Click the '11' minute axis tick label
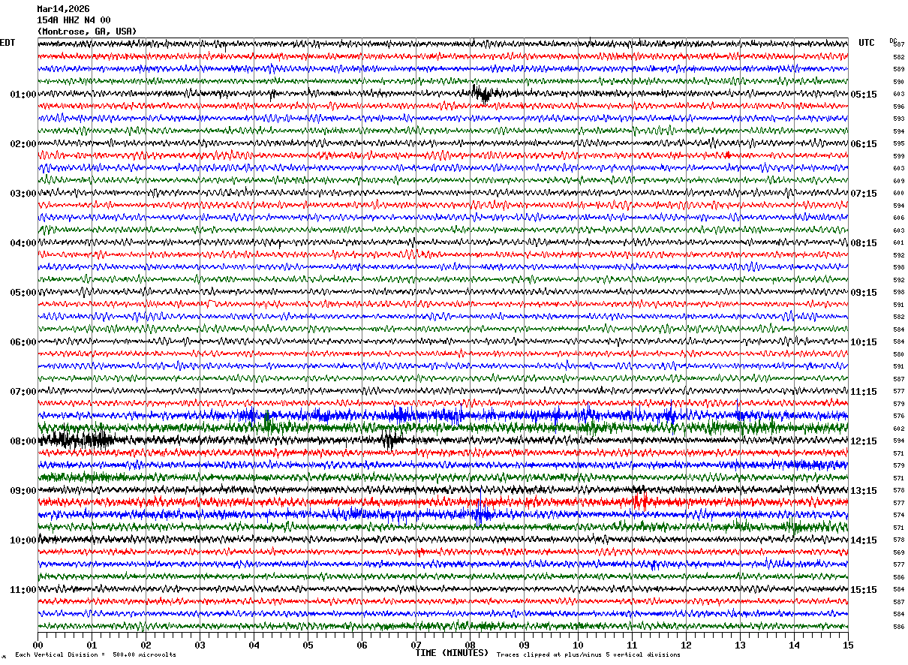 coord(632,645)
